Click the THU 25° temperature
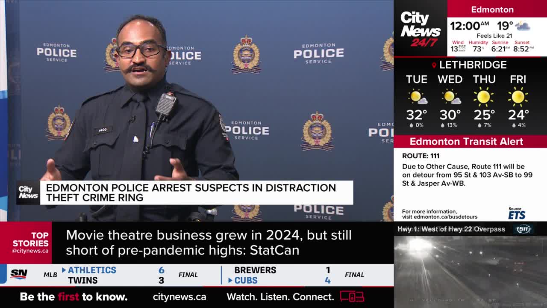Image resolution: width=547 pixels, height=308 pixels. [x=484, y=115]
